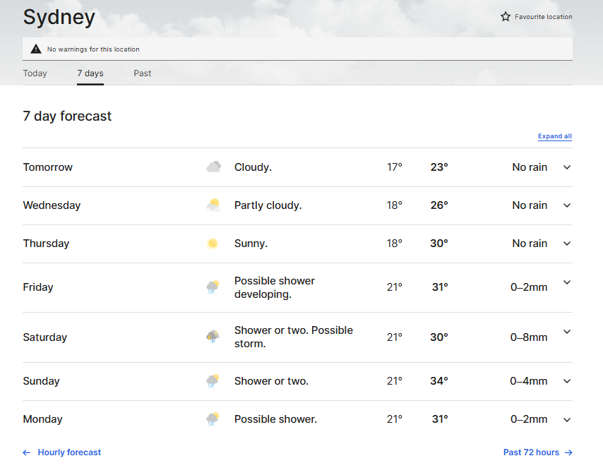Click Sunday's 'Shower or two.' text
Viewport: 603px width, 475px height.
(272, 381)
